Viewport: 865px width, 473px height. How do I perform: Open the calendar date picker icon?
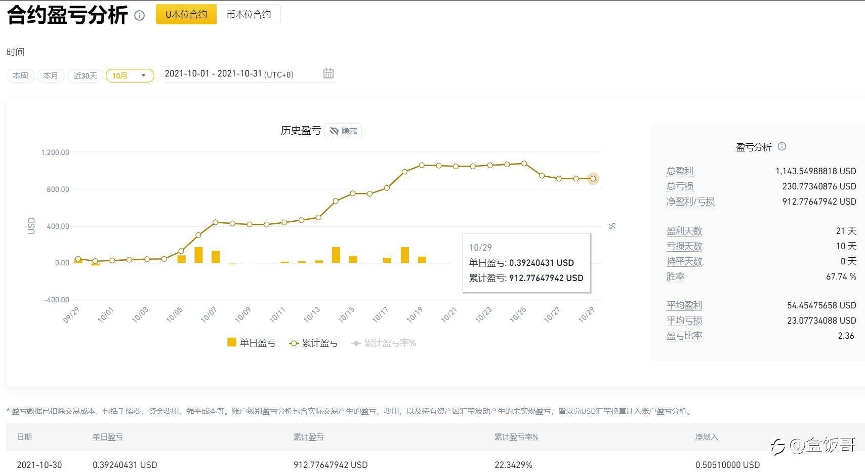(x=328, y=73)
